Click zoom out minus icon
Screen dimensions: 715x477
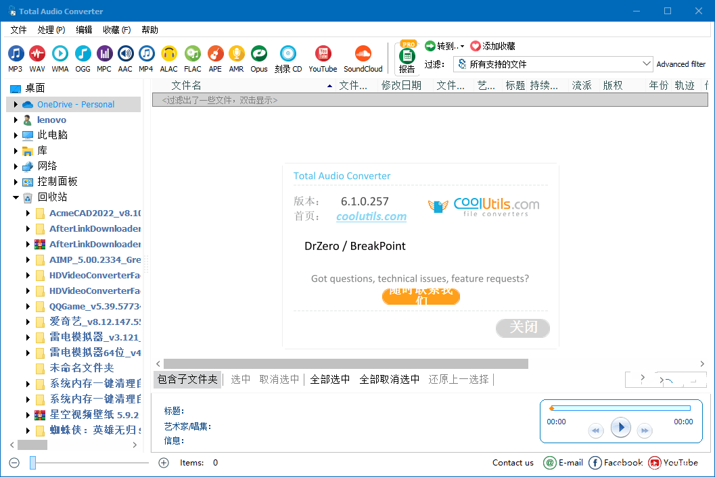[15, 463]
